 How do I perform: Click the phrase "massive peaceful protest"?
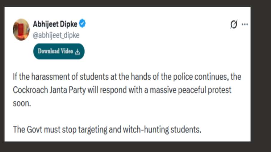pos(190,90)
